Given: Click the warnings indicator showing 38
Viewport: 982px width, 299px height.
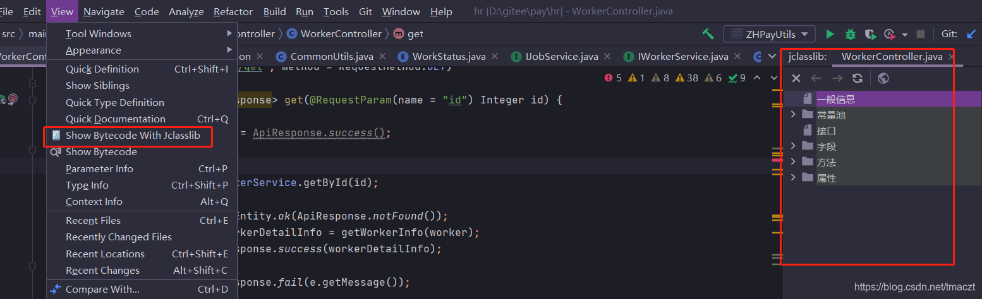Looking at the screenshot, I should pyautogui.click(x=687, y=78).
